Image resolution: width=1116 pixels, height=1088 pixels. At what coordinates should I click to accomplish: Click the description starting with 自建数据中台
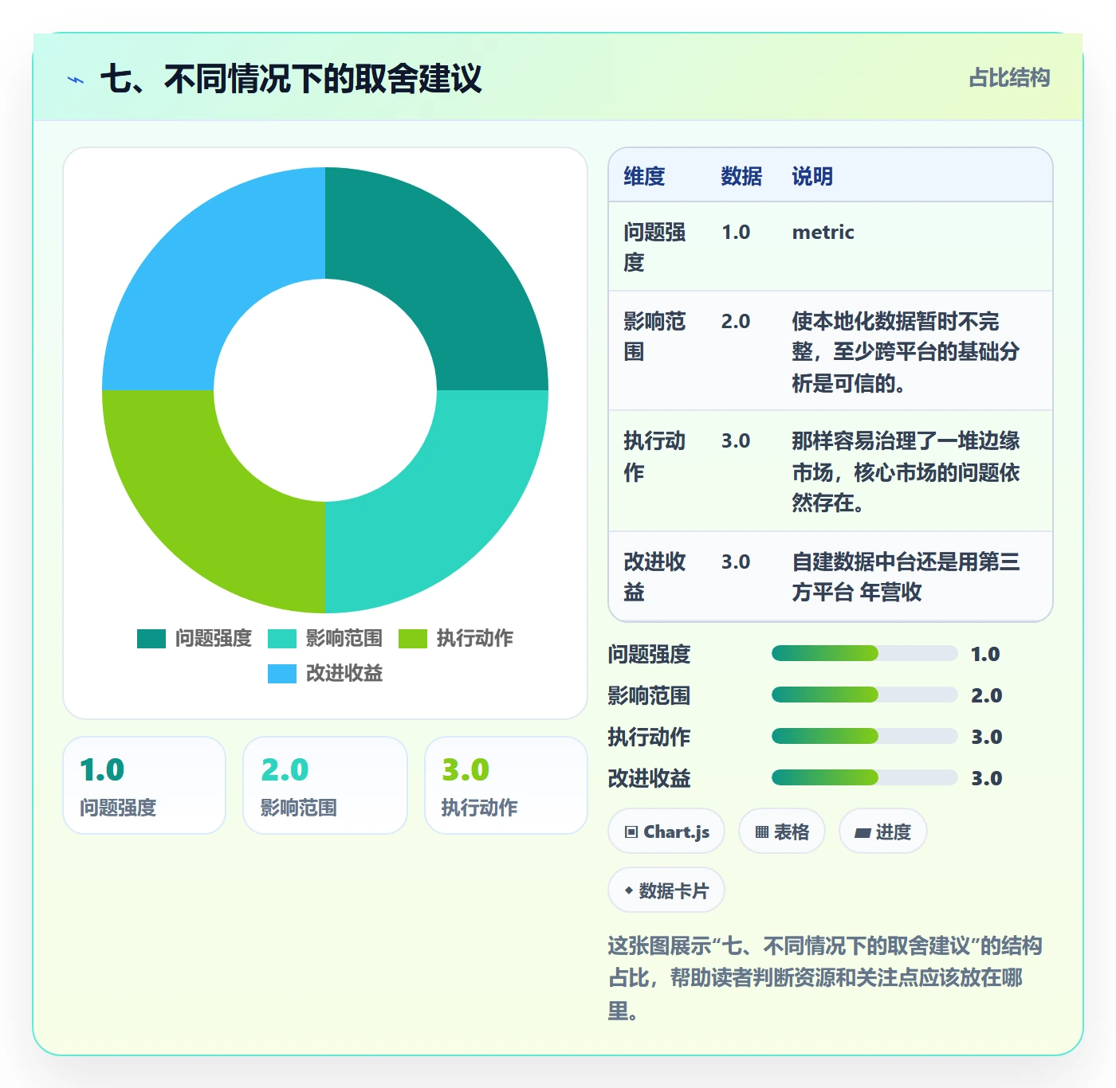tap(906, 577)
